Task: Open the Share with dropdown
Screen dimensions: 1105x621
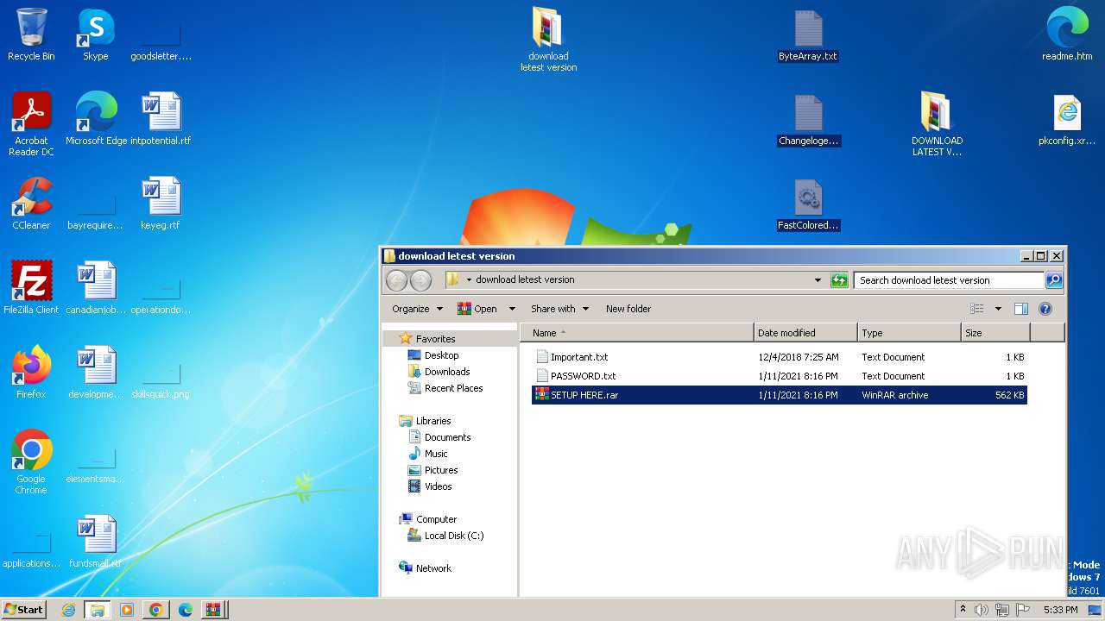Action: pyautogui.click(x=559, y=309)
